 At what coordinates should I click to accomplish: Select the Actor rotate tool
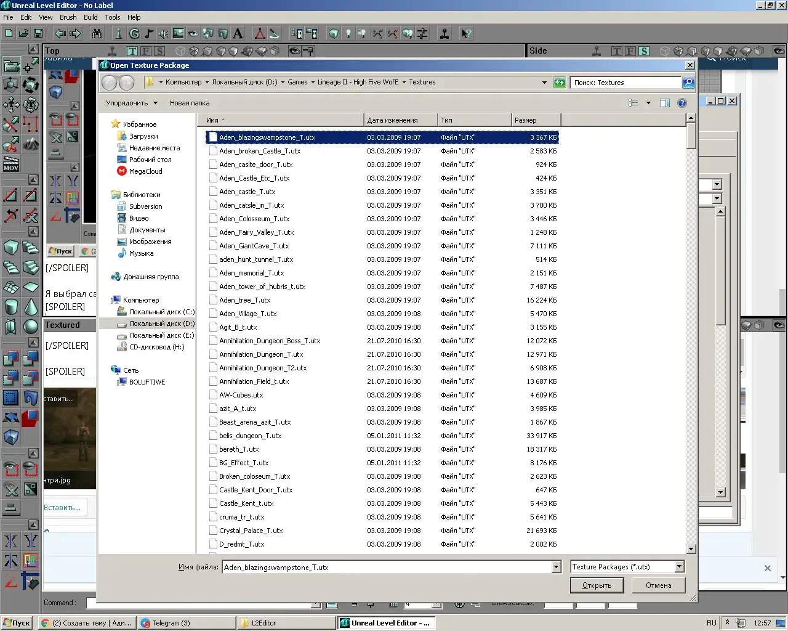point(31,86)
